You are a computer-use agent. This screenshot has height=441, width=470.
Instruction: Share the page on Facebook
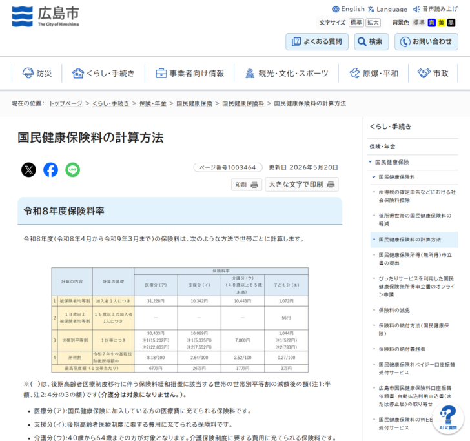click(50, 170)
